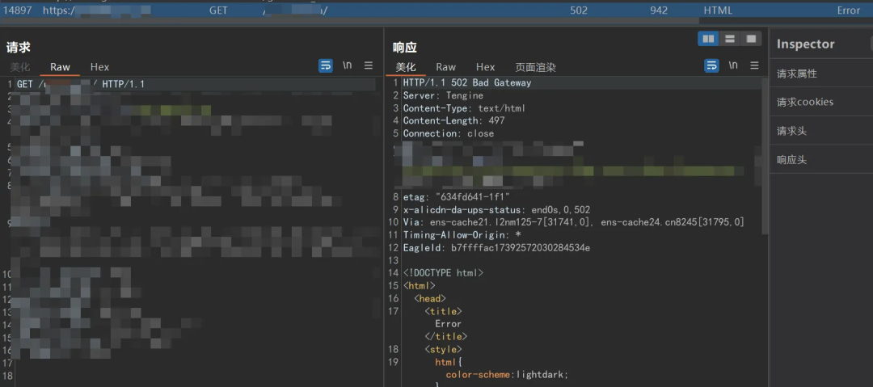Viewport: 873px width, 387px height.
Task: Click the response editor vertical scrollbar
Action: 765,156
